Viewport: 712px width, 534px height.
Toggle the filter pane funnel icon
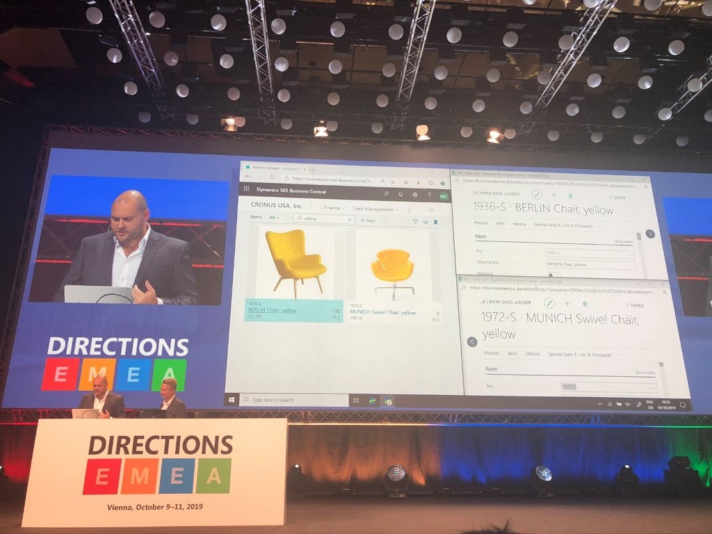(x=415, y=222)
